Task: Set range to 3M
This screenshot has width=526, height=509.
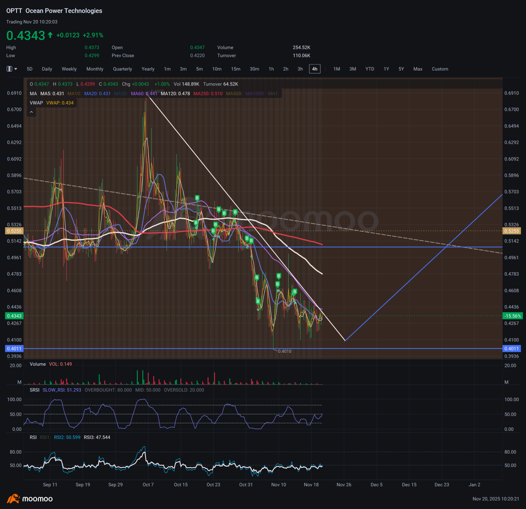Action: pyautogui.click(x=352, y=69)
